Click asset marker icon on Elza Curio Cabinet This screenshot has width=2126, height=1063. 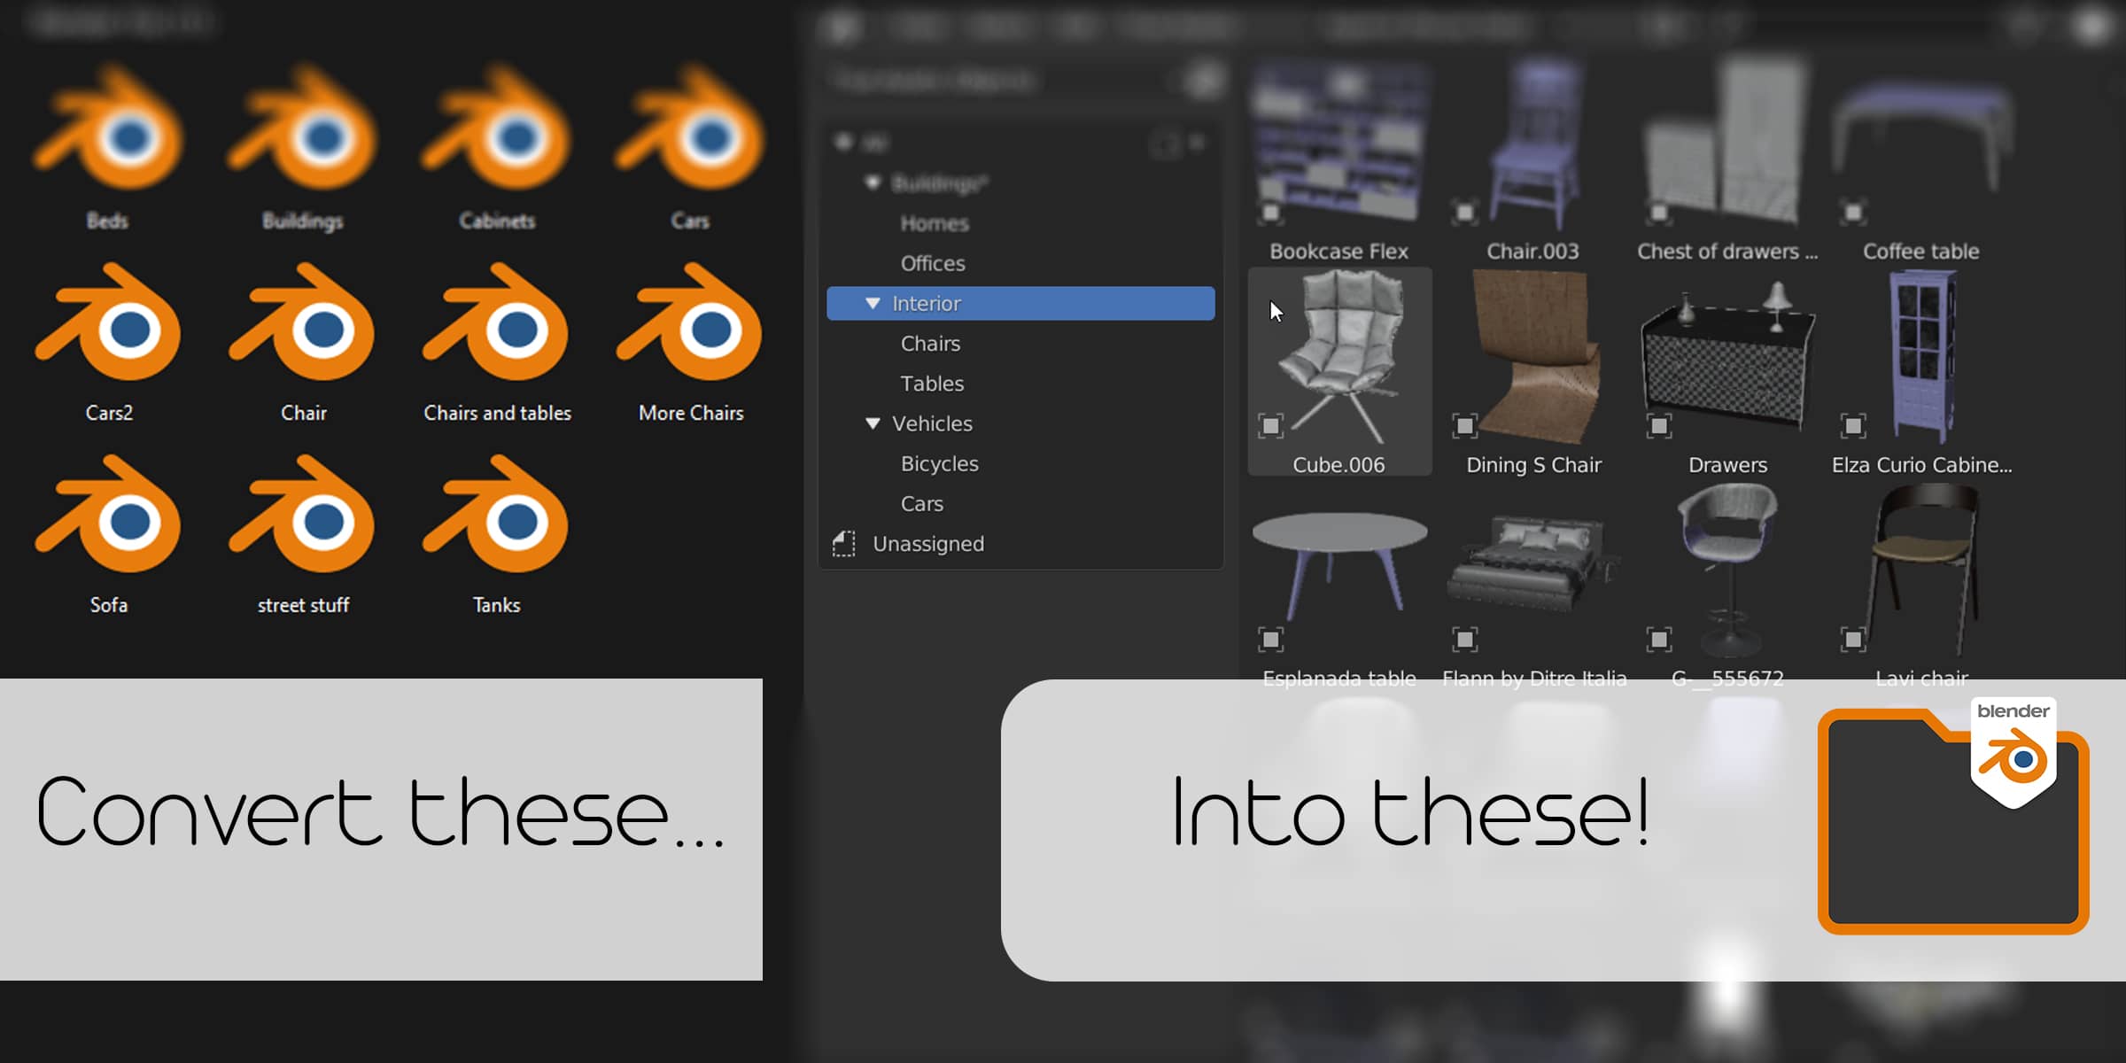(1853, 426)
